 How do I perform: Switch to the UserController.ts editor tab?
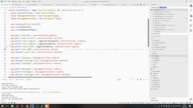pyautogui.click(x=63, y=5)
